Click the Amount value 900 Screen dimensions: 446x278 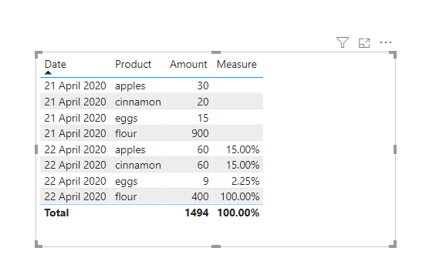(200, 133)
